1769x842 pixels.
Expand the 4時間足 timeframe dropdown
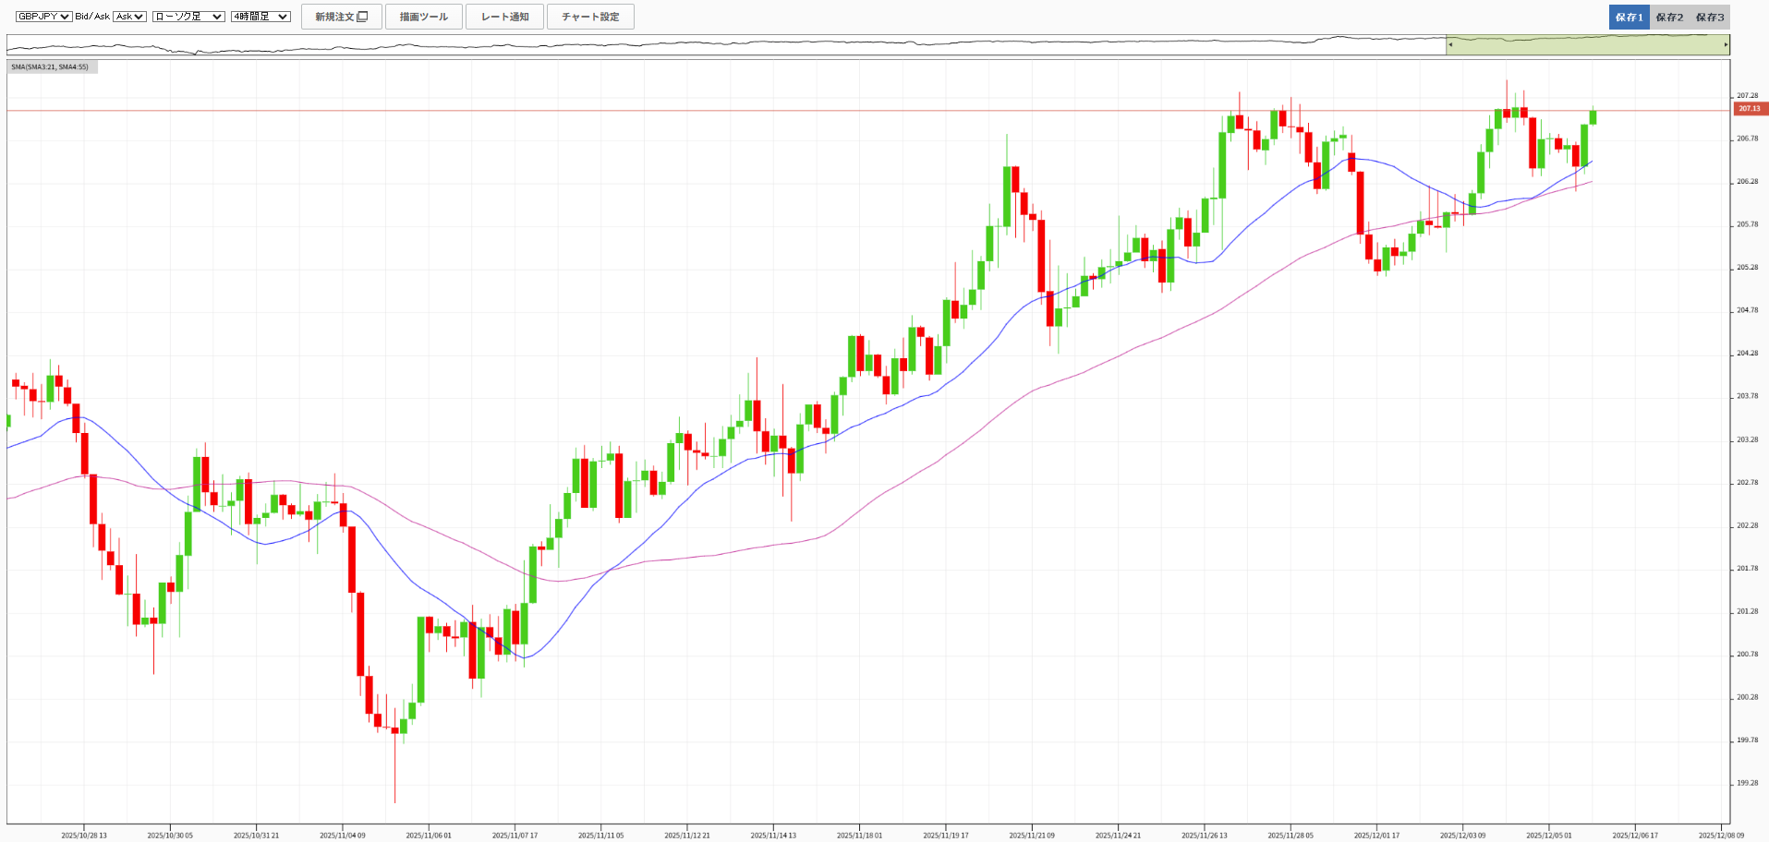pos(261,17)
